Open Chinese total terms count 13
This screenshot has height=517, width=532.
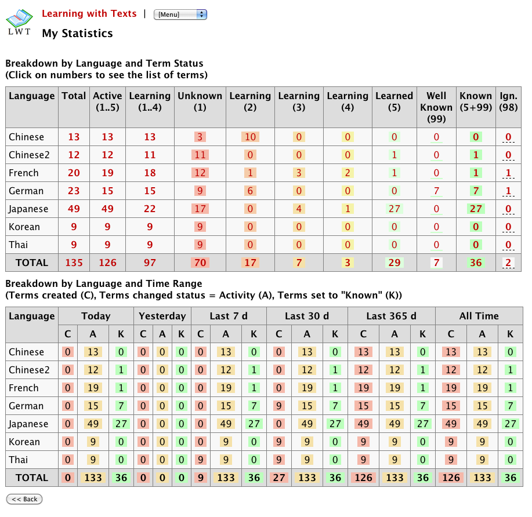pos(74,137)
